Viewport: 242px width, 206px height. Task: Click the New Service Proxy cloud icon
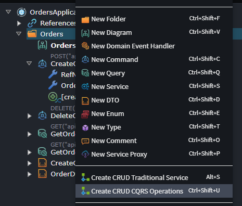[x=85, y=154]
